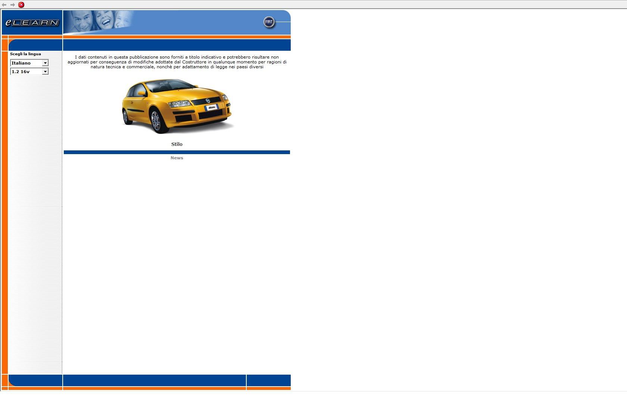Image resolution: width=627 pixels, height=403 pixels.
Task: Click the Stilo model name text
Action: 177,144
